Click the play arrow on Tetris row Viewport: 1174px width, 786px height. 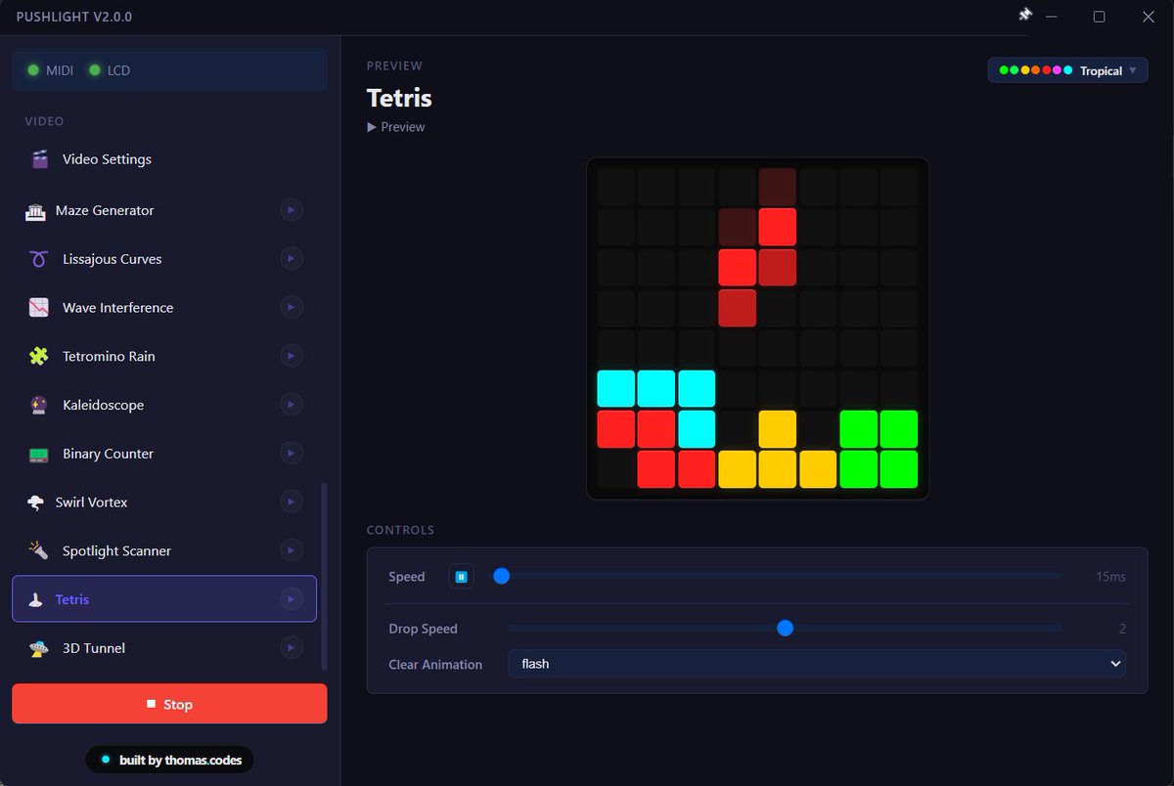(292, 599)
